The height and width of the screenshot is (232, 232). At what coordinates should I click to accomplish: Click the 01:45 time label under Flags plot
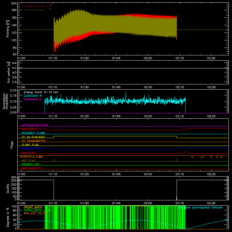click(x=116, y=174)
